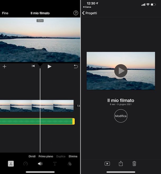Open the help question mark icon
The width and height of the screenshot is (161, 174).
76,13
